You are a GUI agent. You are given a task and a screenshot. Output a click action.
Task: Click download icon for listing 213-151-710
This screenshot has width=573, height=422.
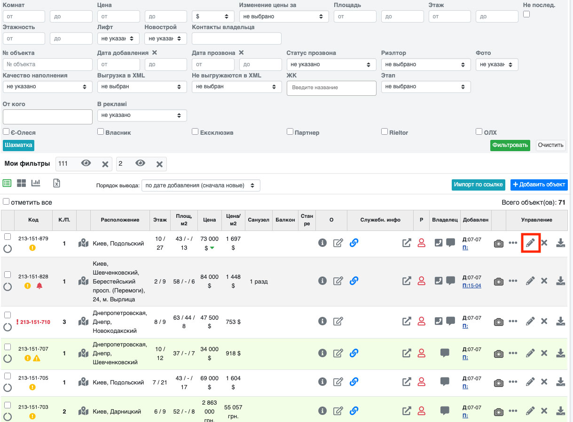pos(560,322)
